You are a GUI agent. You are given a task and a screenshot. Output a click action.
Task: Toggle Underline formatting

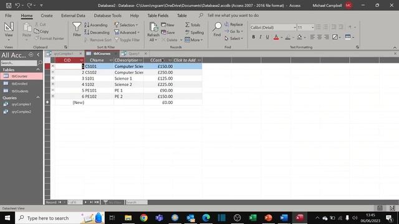pyautogui.click(x=267, y=37)
